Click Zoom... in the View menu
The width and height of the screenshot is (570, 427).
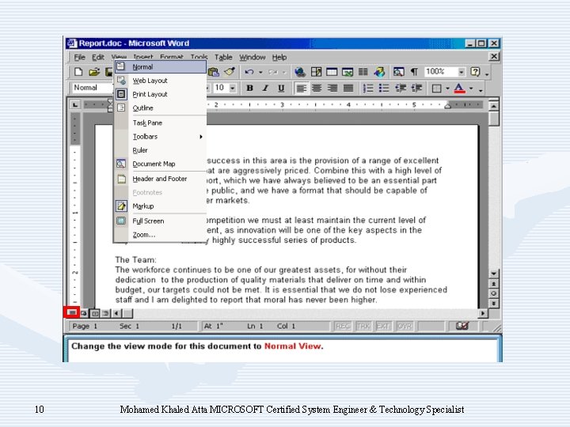(x=160, y=235)
